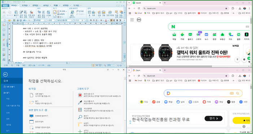Viewport: 253px width, 134px height.
Task: Click reload button in Daum browser window
Action: coord(139,76)
